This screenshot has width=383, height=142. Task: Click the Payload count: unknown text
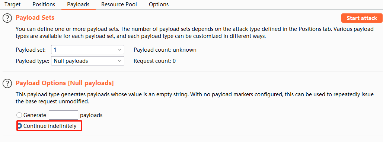pos(165,50)
